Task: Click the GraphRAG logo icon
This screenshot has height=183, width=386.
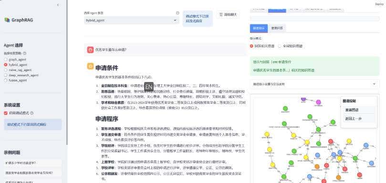Action: coord(7,20)
